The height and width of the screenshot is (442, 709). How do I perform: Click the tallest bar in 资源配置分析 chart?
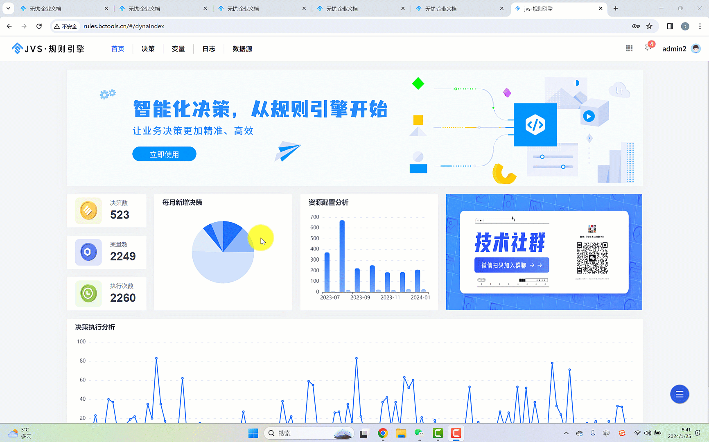[342, 256]
